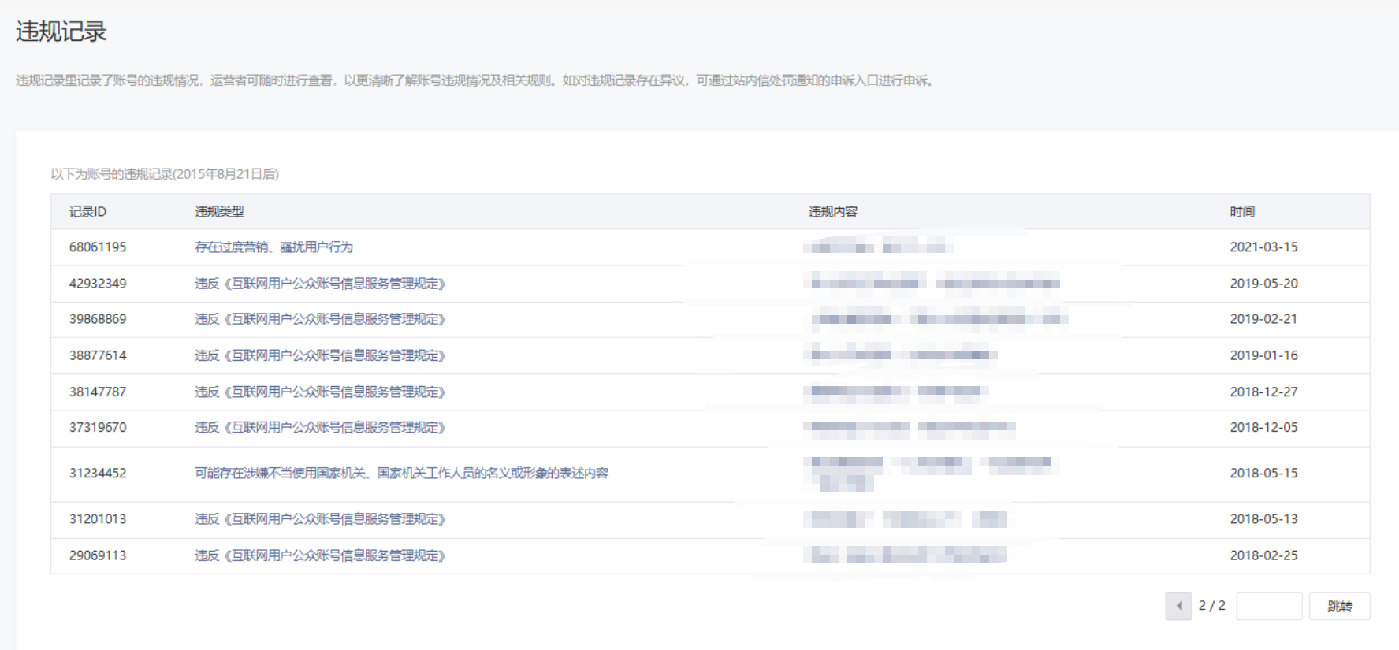
Task: Click the 违规类型 column header
Action: point(219,211)
